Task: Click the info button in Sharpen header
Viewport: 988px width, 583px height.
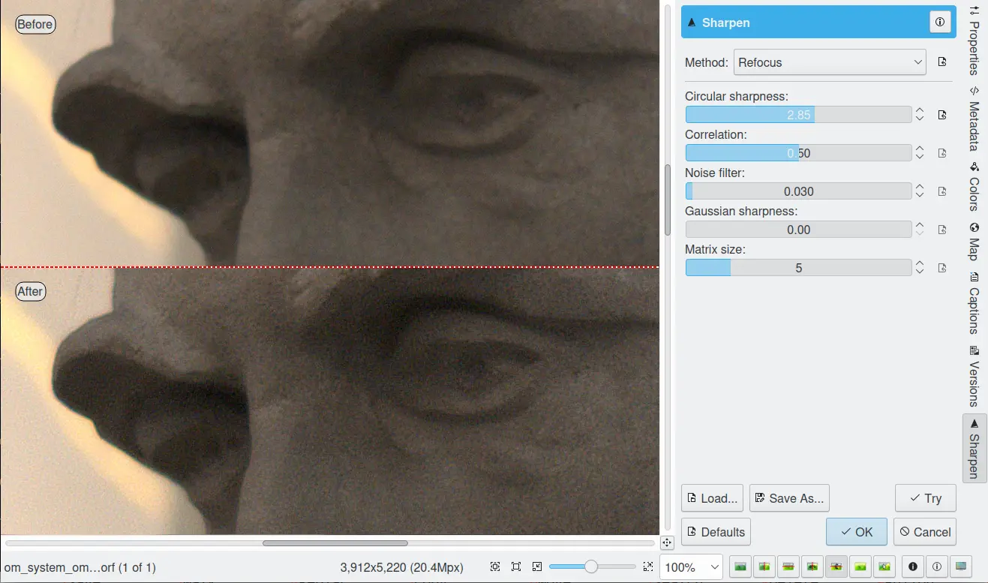Action: [939, 23]
